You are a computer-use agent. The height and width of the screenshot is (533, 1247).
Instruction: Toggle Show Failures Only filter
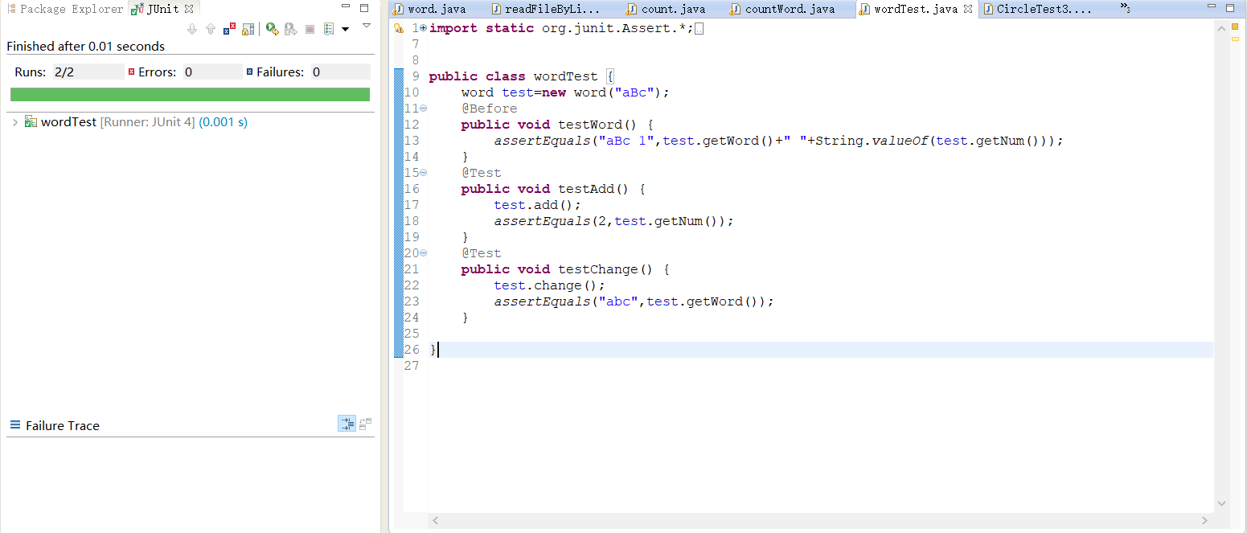click(229, 29)
